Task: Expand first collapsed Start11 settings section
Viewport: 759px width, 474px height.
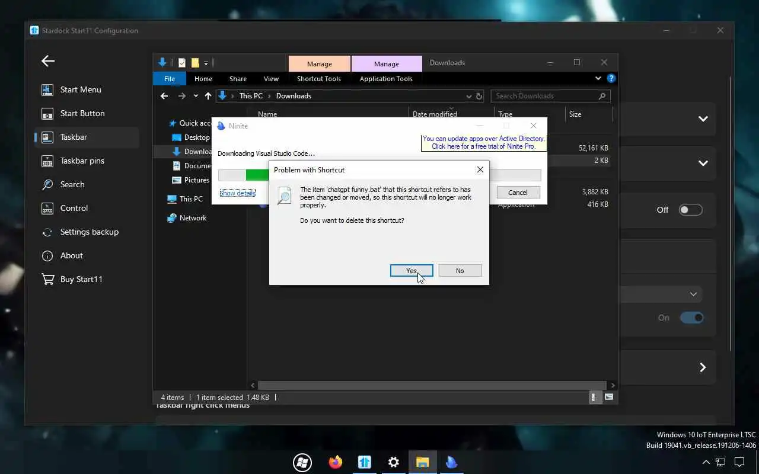Action: tap(703, 118)
